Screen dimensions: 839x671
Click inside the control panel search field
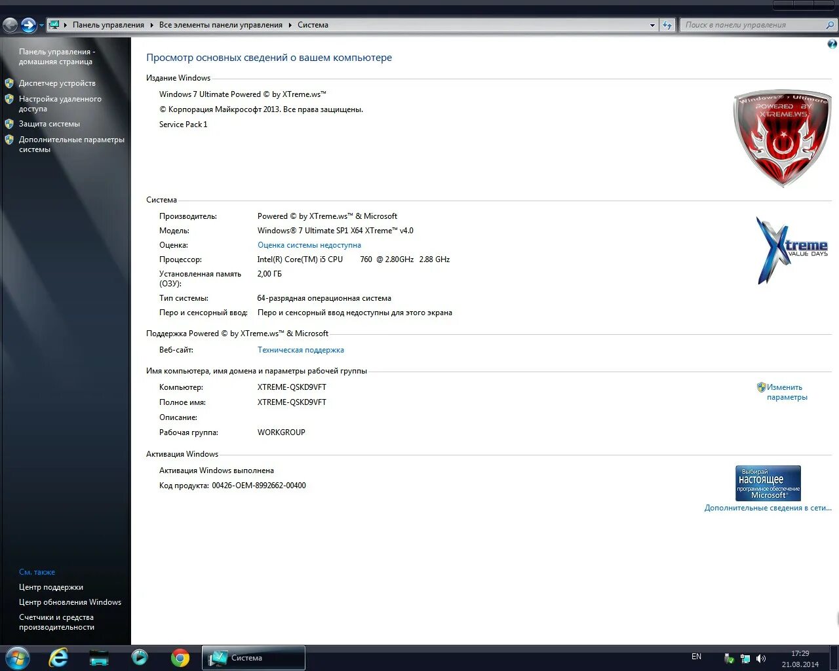tap(754, 24)
